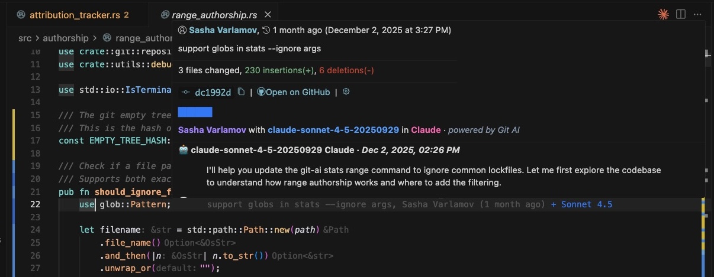Open the editor More Actions ellipsis menu
714x277 pixels.
point(699,14)
